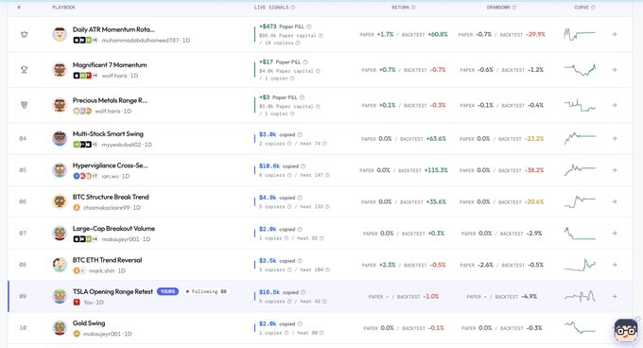The image size is (643, 348).
Task: Click the asset ticker icons under Magnificent 7 Momentum
Action: pyautogui.click(x=85, y=76)
